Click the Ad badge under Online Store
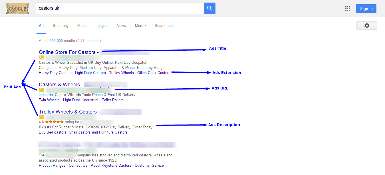385x175 pixels. point(41,57)
